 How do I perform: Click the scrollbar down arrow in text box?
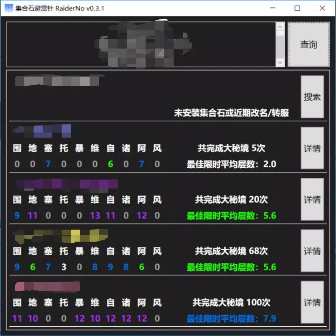280,62
